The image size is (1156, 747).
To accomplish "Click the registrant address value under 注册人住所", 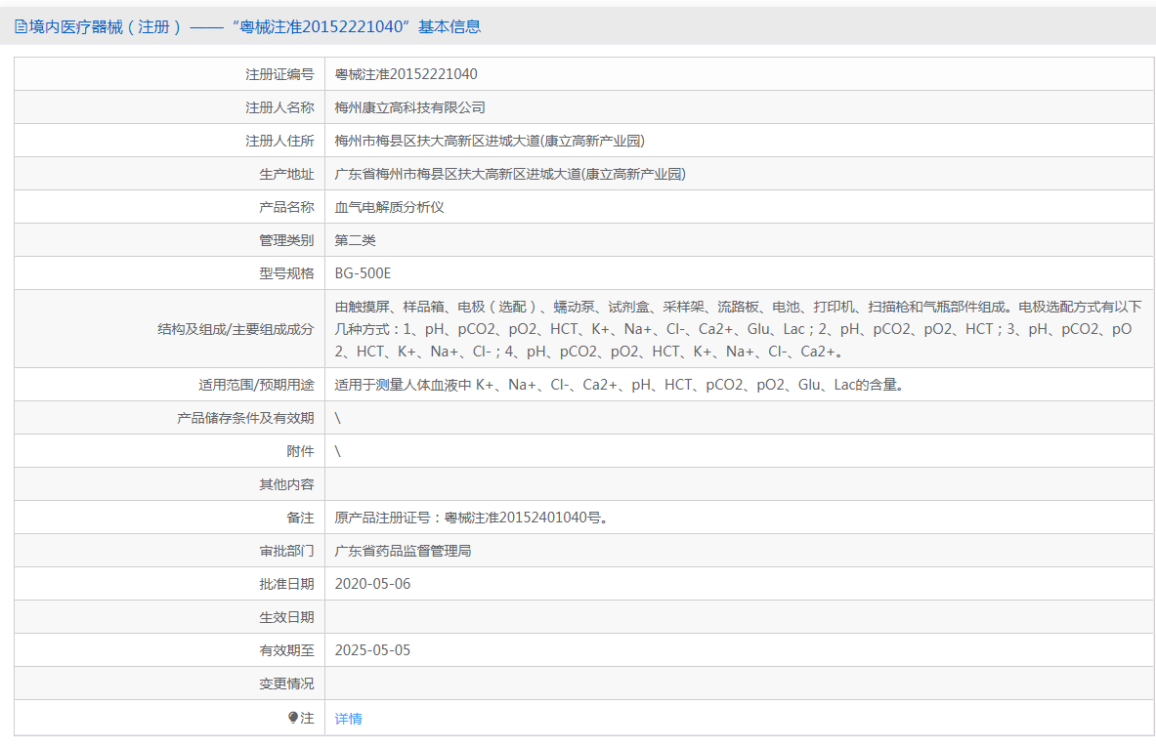I will (x=489, y=141).
